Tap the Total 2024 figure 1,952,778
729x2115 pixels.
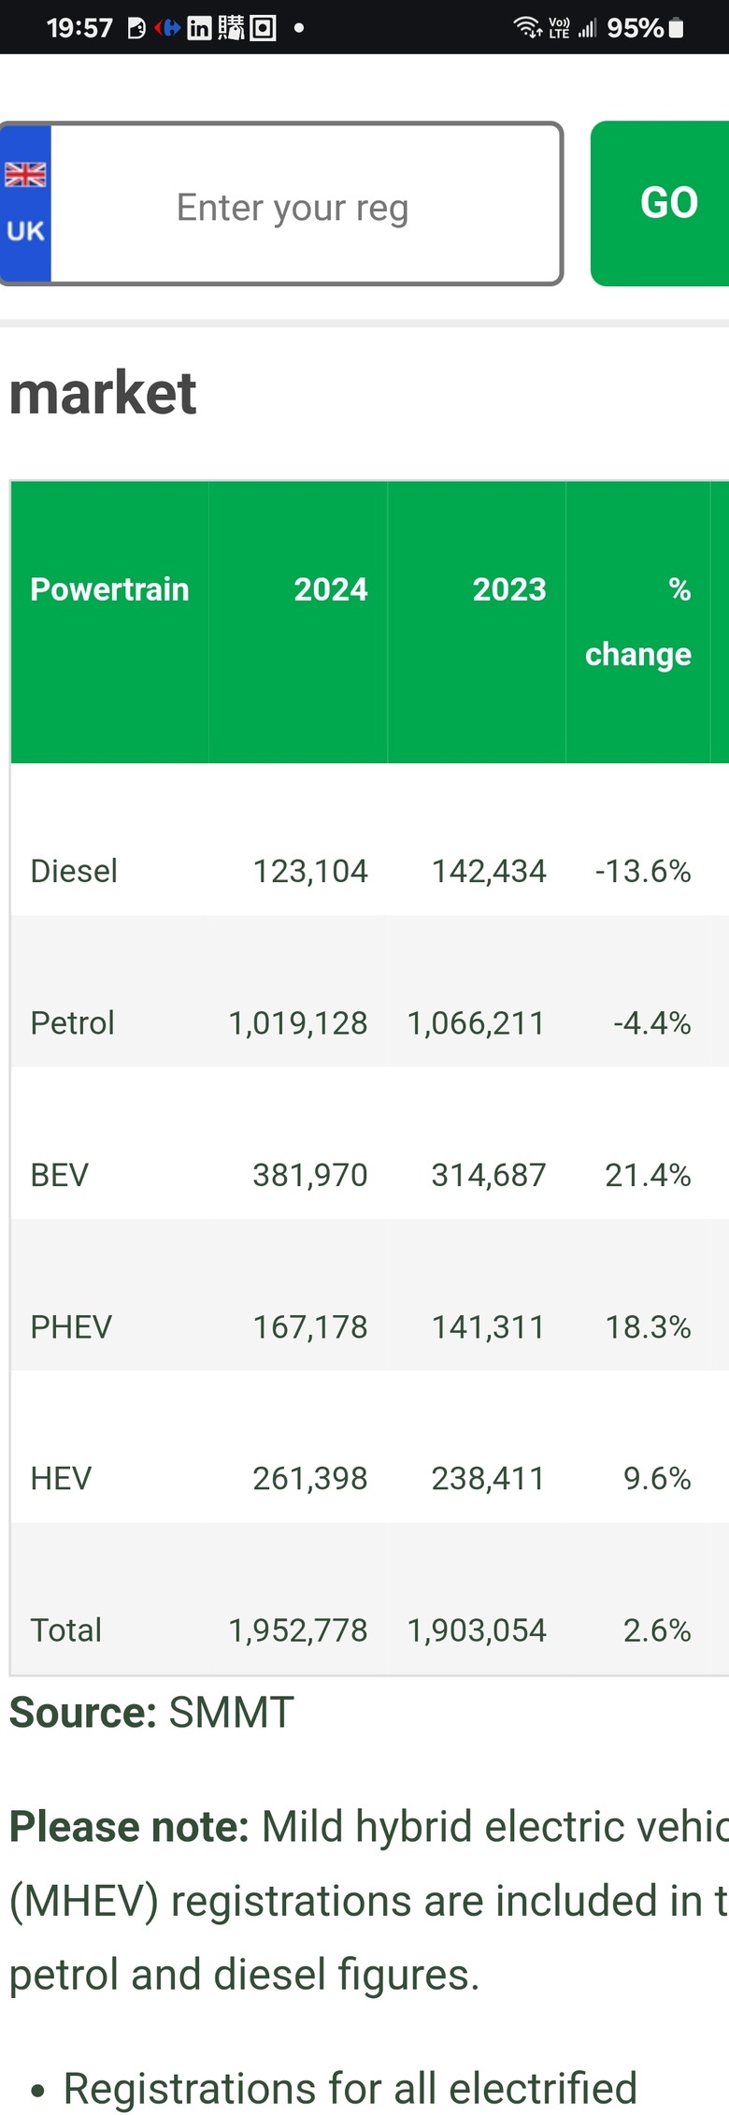pos(298,1630)
